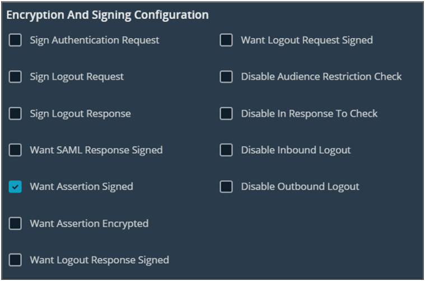Check Want Logout Response Signed box
Screen dimensions: 425x281
click(15, 260)
